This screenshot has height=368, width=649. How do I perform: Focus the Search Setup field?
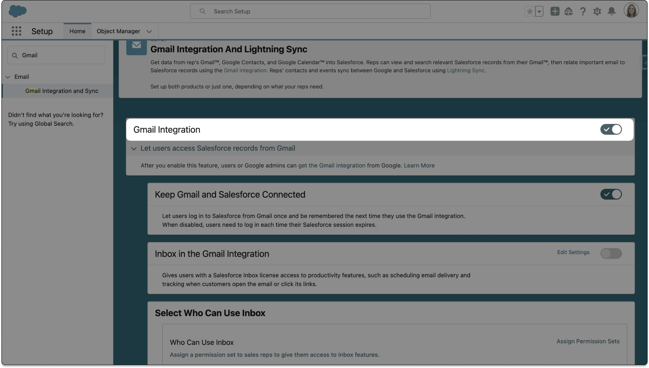point(310,11)
